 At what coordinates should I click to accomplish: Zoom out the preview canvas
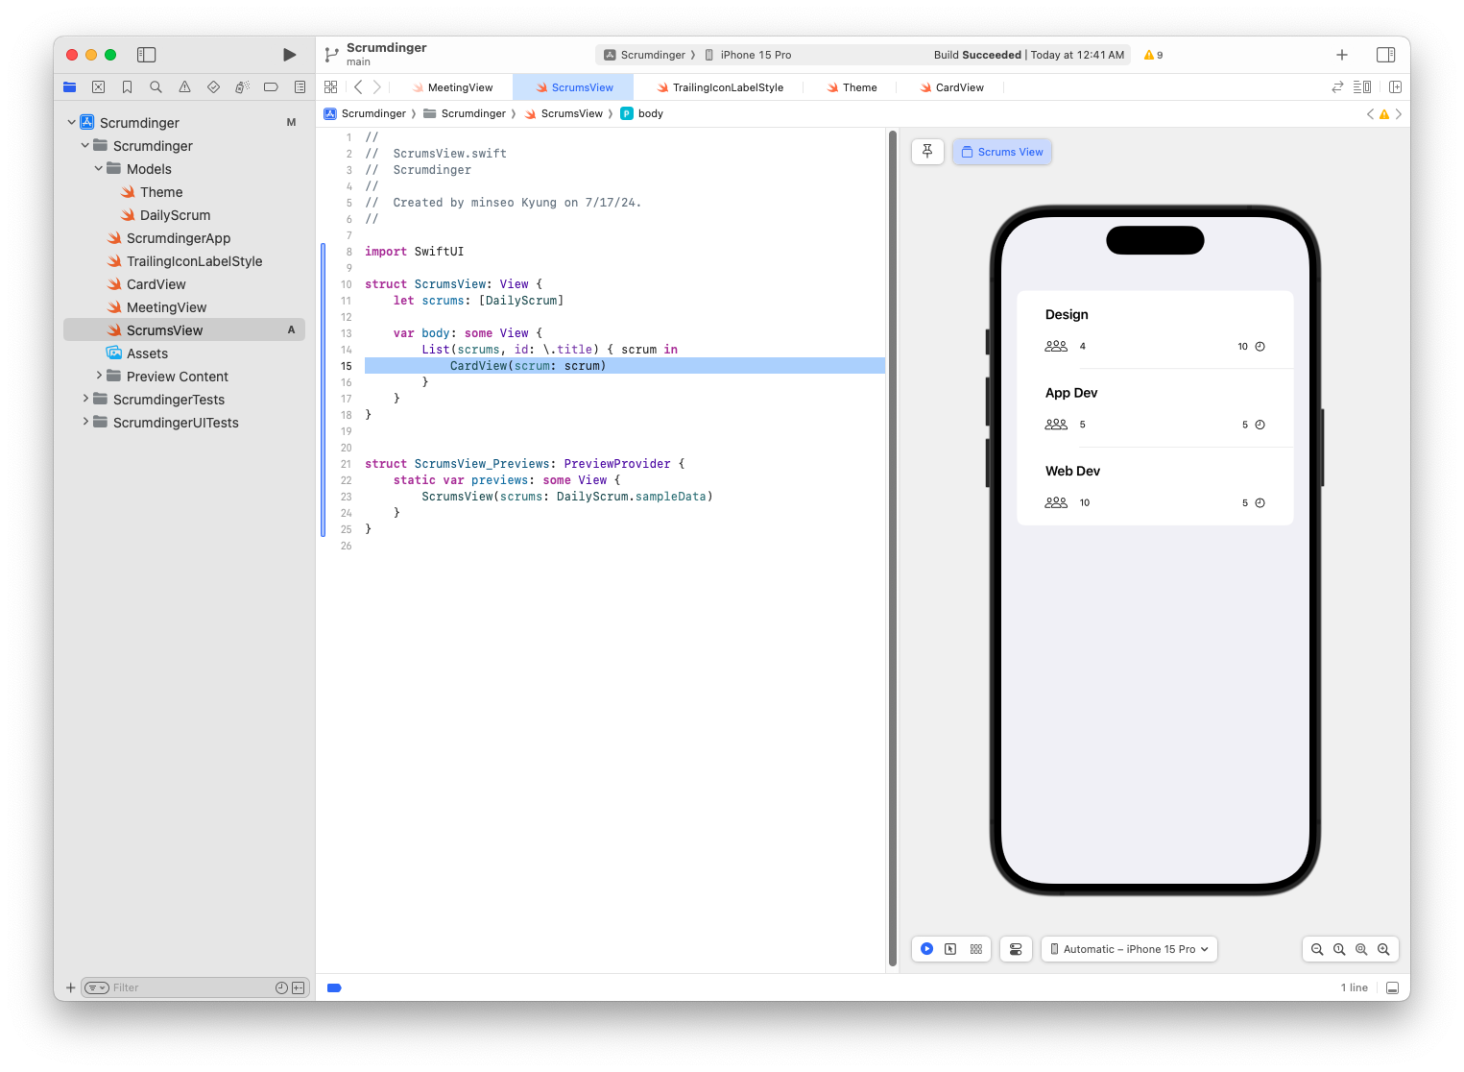tap(1317, 949)
